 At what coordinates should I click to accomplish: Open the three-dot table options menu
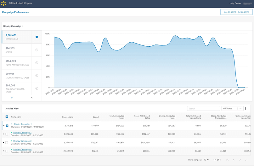click(246, 109)
